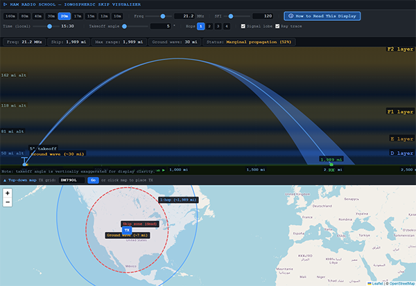Click the SFI value field showing 120
Image resolution: width=416 pixels, height=286 pixels.
click(263, 16)
